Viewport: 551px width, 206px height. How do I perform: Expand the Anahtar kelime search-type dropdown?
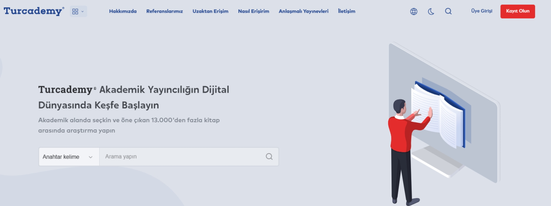(x=69, y=157)
